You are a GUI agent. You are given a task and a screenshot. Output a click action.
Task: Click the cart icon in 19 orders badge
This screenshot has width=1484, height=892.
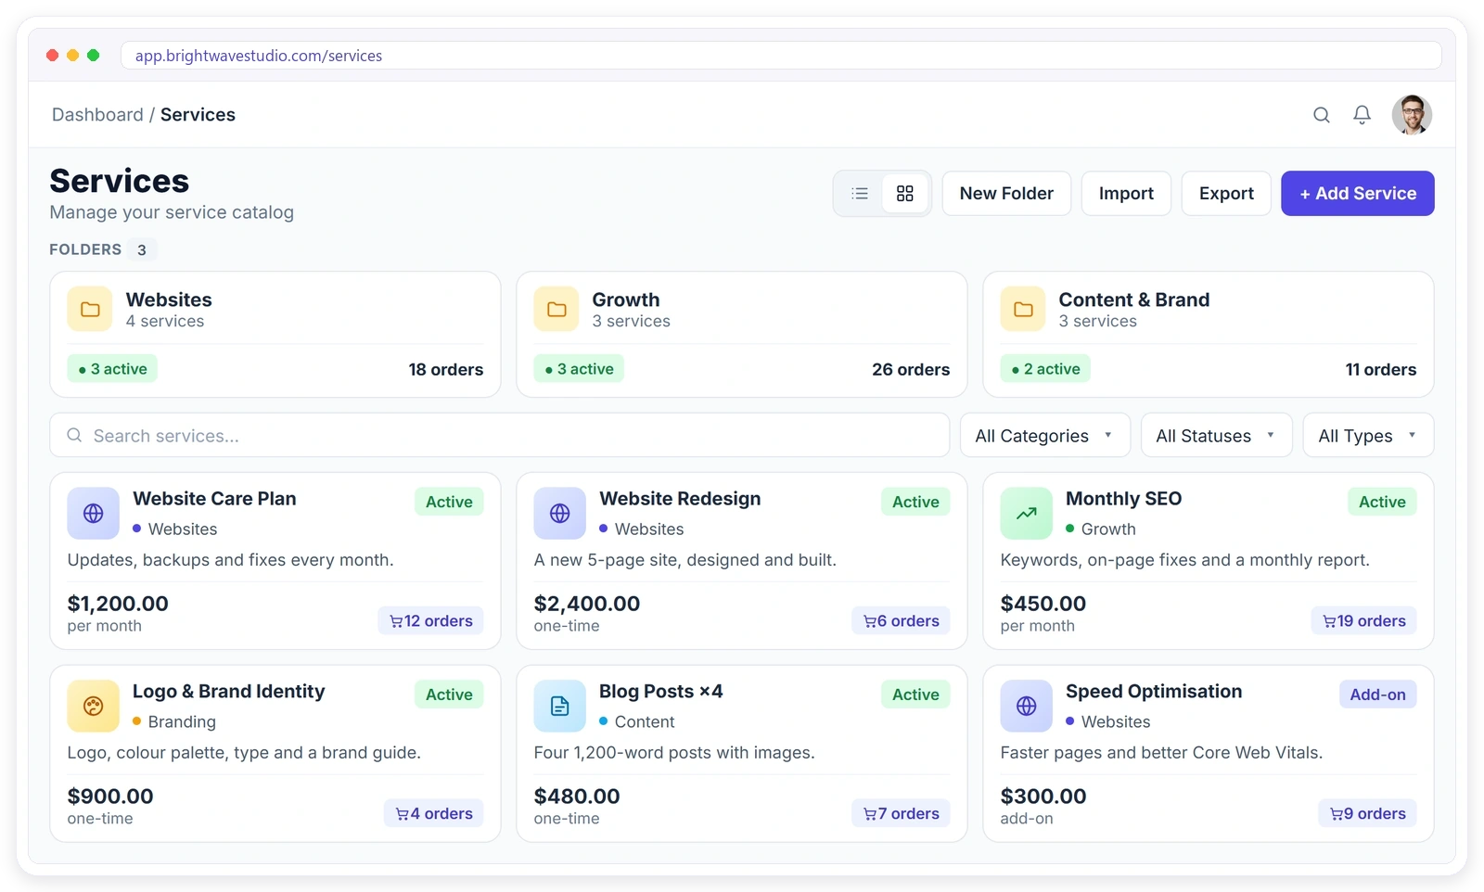1329,621
